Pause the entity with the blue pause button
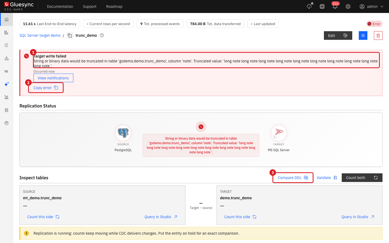Image resolution: width=389 pixels, height=243 pixels. pos(363,35)
